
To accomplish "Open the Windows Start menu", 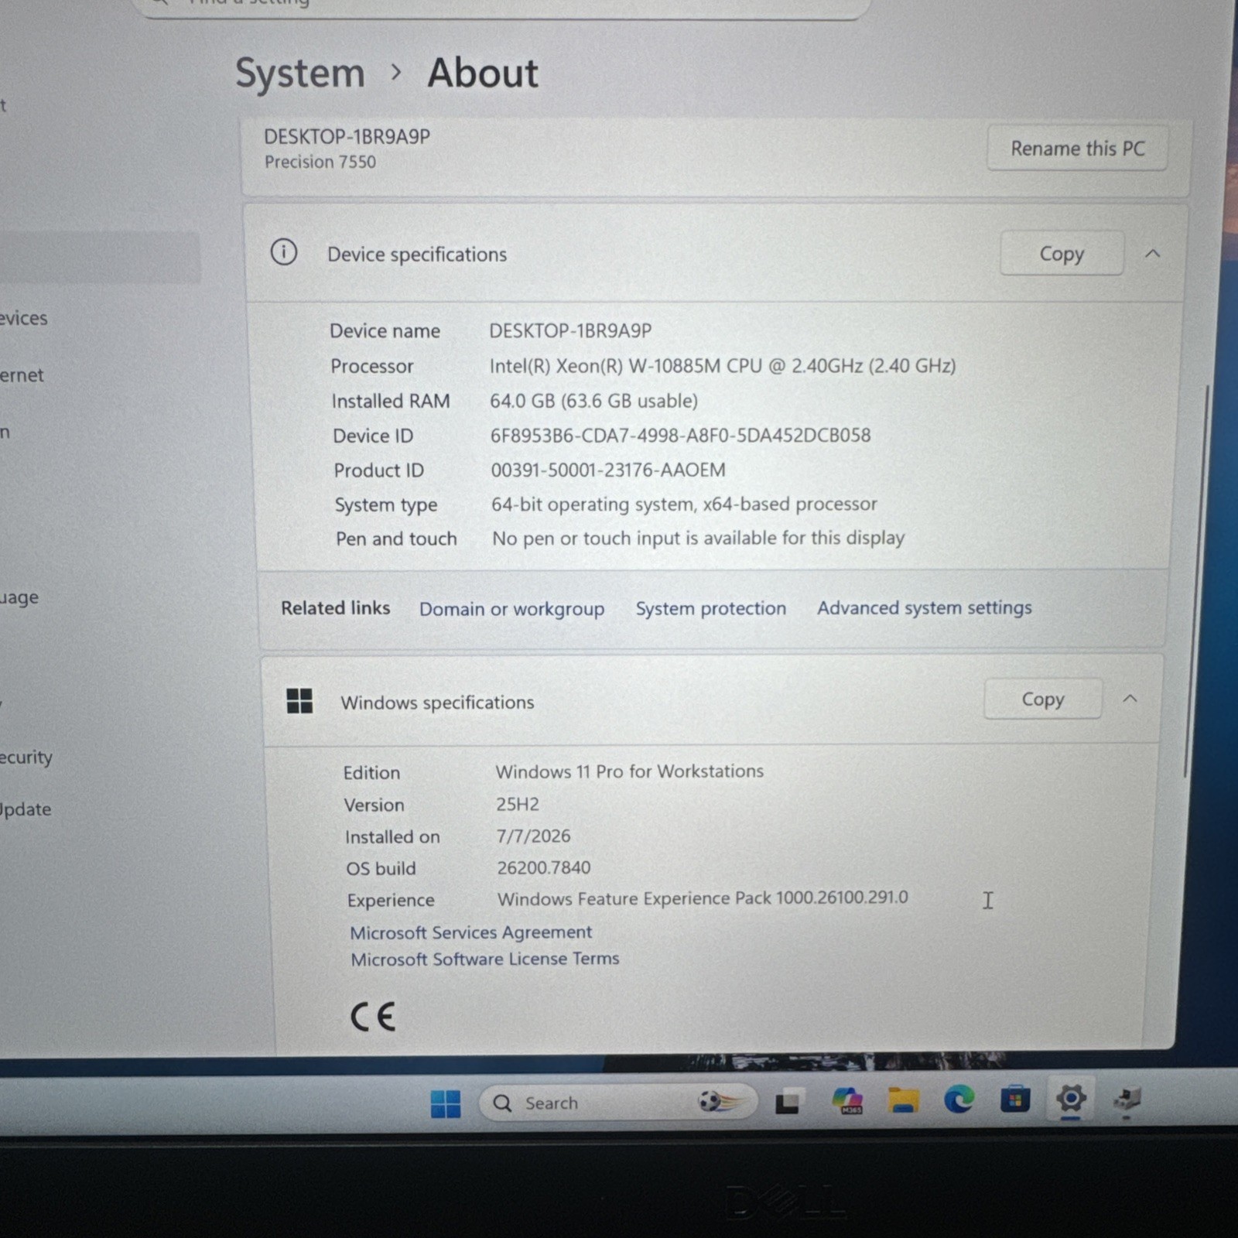I will click(x=445, y=1103).
